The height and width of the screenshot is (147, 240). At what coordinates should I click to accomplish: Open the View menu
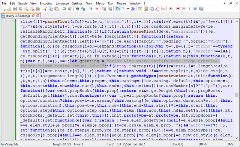point(33,3)
